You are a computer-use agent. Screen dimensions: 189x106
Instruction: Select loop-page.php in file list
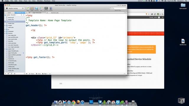(x=12, y=35)
